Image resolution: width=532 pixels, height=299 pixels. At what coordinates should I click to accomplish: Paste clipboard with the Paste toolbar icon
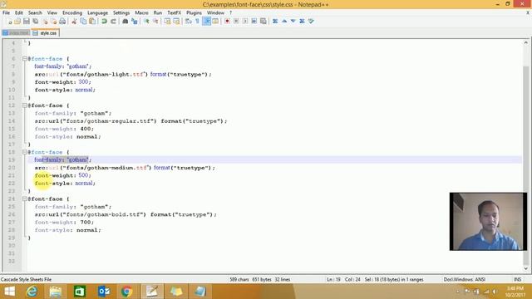tap(92, 22)
